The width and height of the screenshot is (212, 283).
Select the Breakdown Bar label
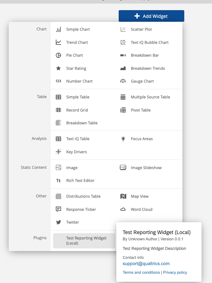tap(145, 55)
